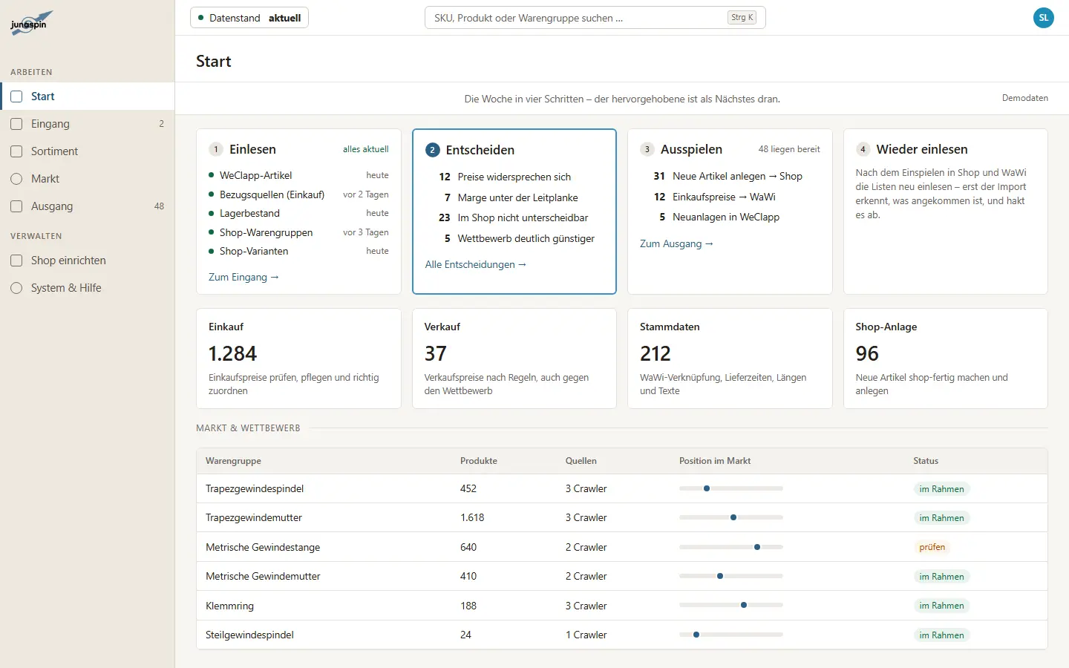Click the Sortiment sidebar icon

click(x=16, y=151)
